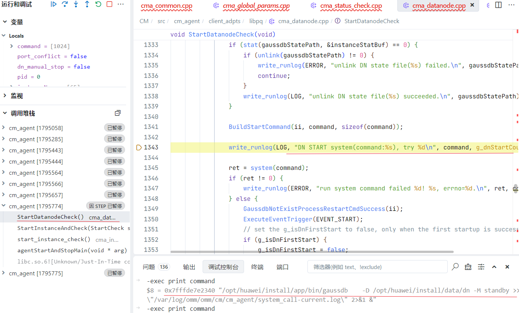The width and height of the screenshot is (519, 313).
Task: Continue debugging with the play icon
Action: pyautogui.click(x=54, y=4)
